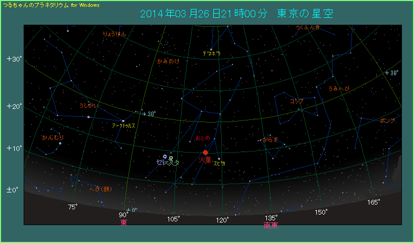Screen dimensions: 414x243
Task: Select the おとめ constellation label
Action: click(x=203, y=138)
